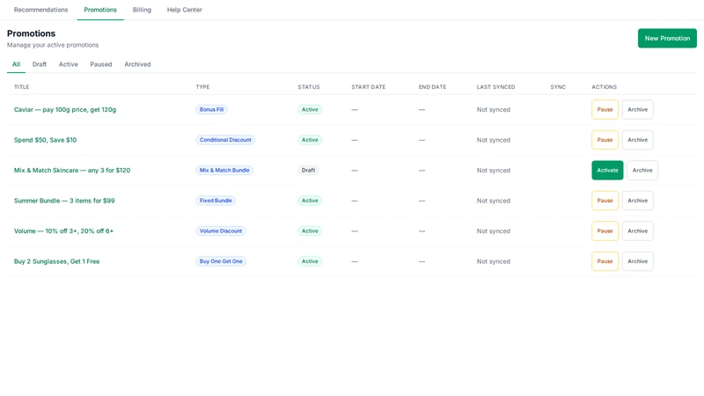The image size is (704, 396).
Task: Go to the Billing tab
Action: tap(142, 10)
